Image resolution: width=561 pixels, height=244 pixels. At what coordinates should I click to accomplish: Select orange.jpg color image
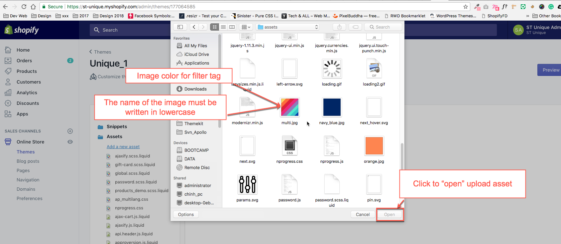point(374,146)
